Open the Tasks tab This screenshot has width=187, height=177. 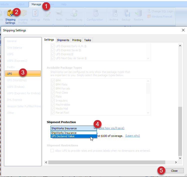(x=88, y=40)
